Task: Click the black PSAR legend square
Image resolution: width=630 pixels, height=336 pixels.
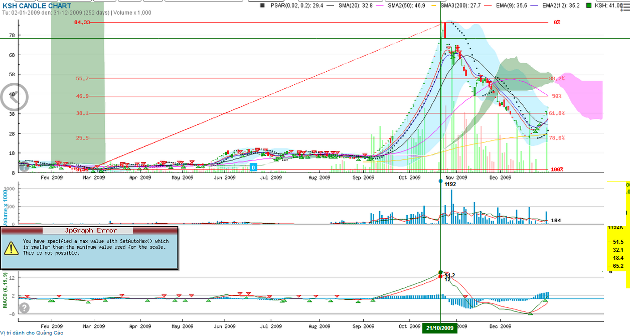Action: click(263, 6)
